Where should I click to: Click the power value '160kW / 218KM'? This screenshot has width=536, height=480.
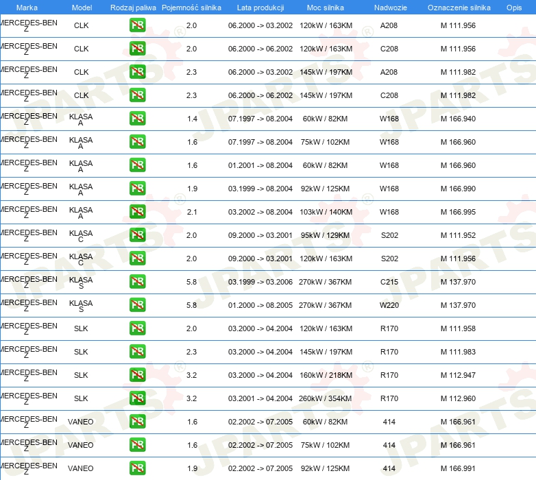[326, 375]
